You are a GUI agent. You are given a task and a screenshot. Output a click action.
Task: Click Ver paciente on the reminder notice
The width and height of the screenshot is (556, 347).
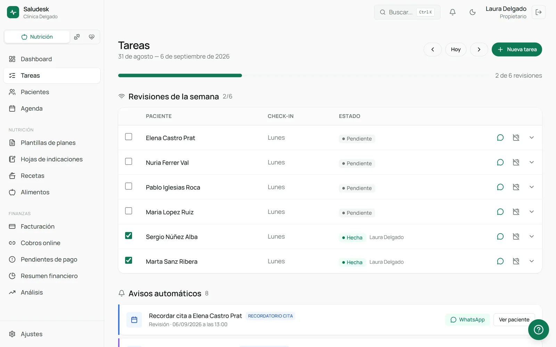(x=514, y=320)
